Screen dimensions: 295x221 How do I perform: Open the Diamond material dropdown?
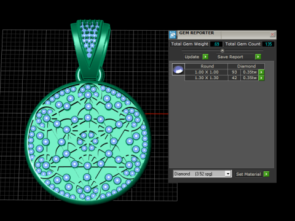[228, 174]
